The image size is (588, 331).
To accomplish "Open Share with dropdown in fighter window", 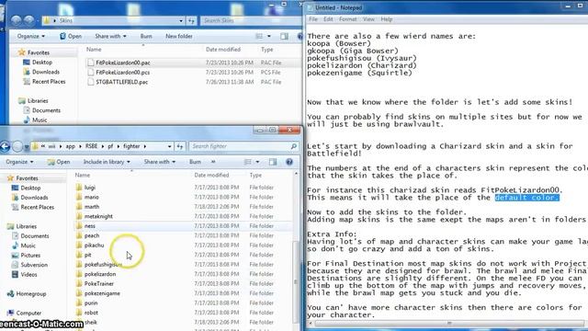I will click(159, 162).
